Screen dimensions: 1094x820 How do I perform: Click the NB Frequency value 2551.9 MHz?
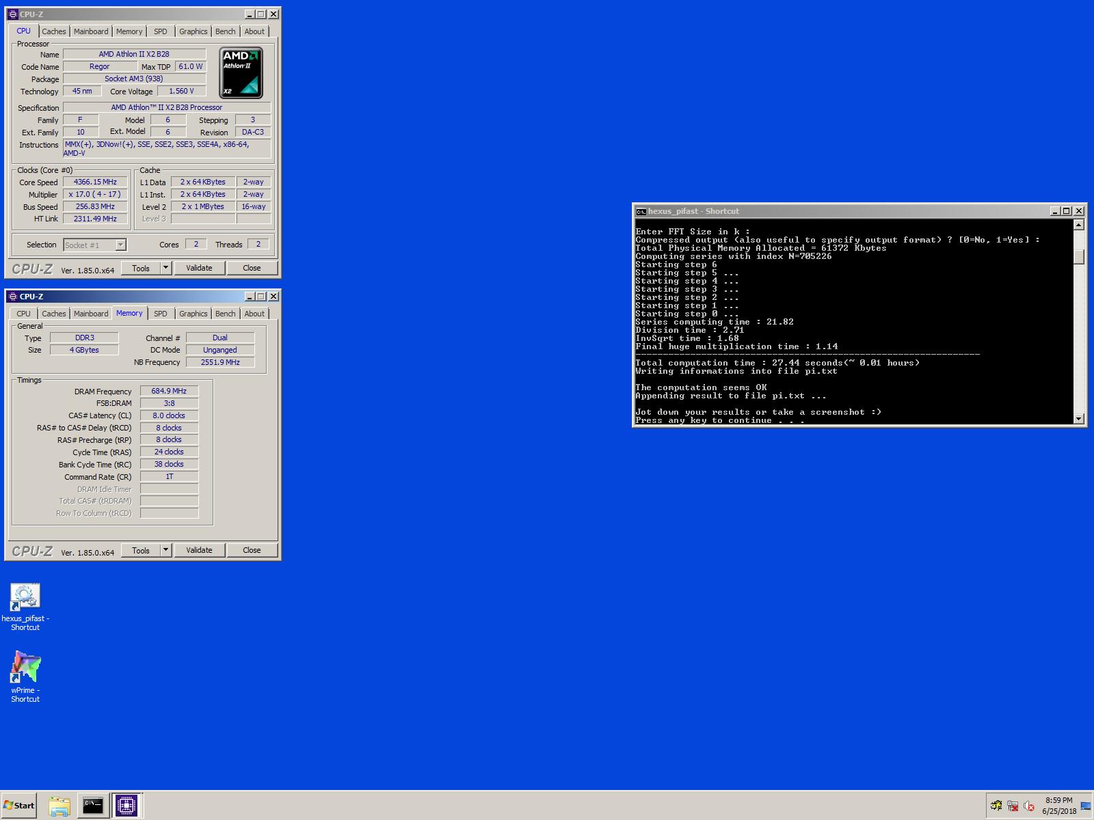(x=220, y=362)
